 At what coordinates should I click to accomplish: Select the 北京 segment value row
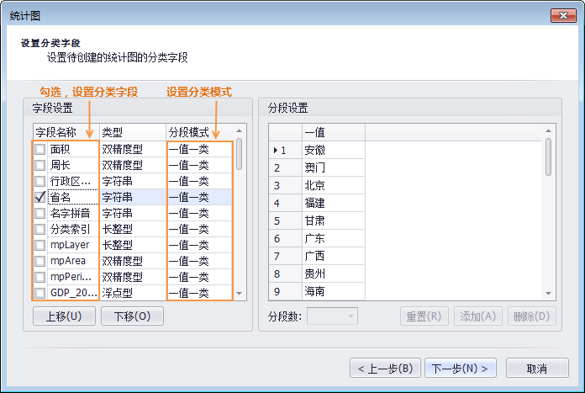333,185
